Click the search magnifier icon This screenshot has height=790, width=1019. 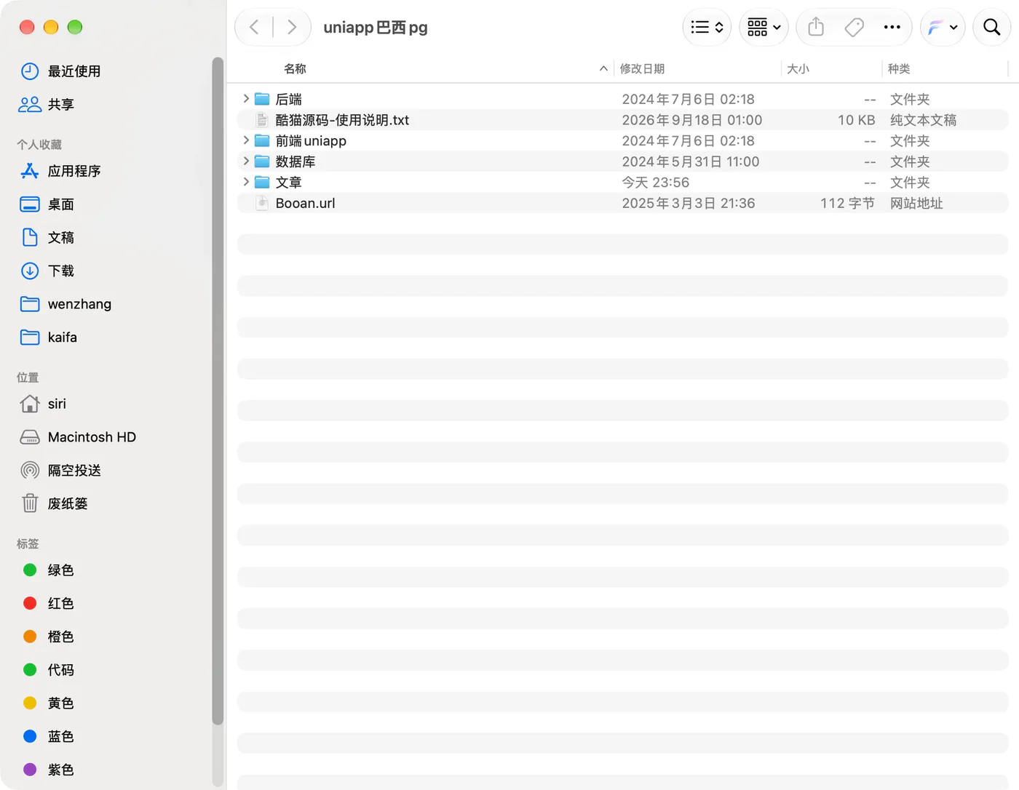(991, 28)
